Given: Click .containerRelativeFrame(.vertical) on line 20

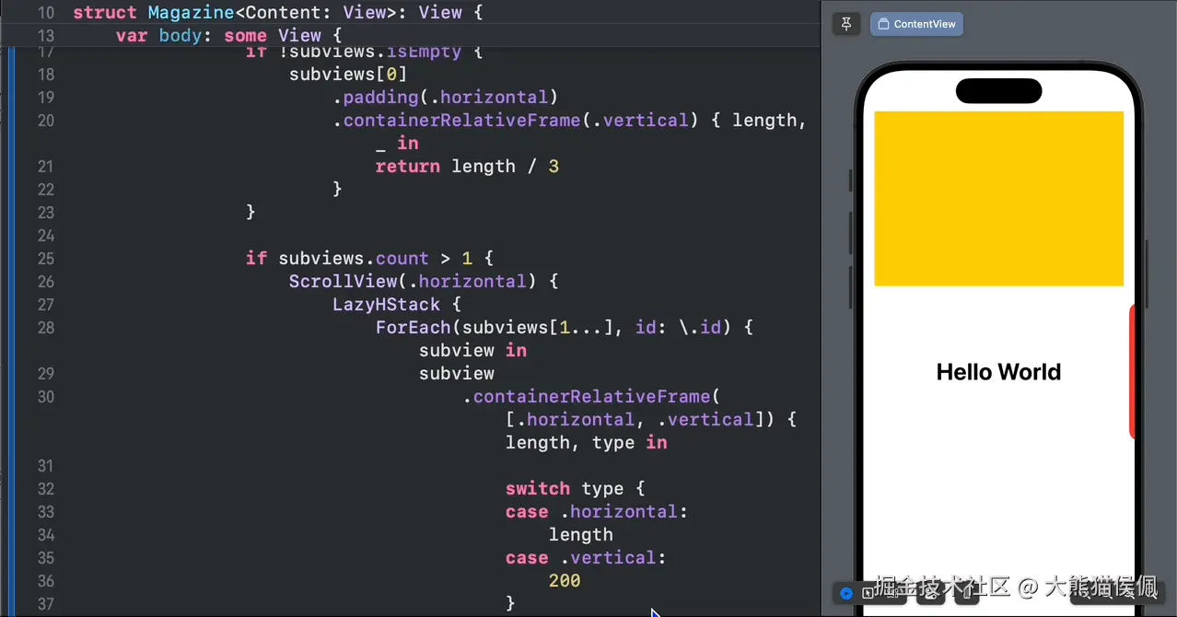Looking at the screenshot, I should (516, 121).
